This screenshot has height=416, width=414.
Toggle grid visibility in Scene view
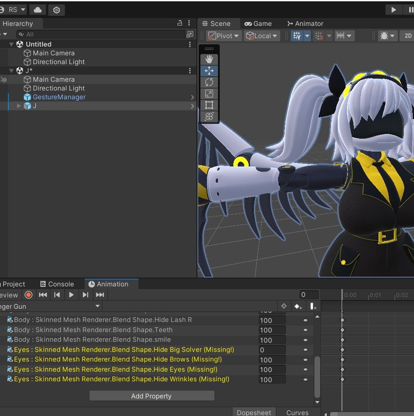(296, 36)
